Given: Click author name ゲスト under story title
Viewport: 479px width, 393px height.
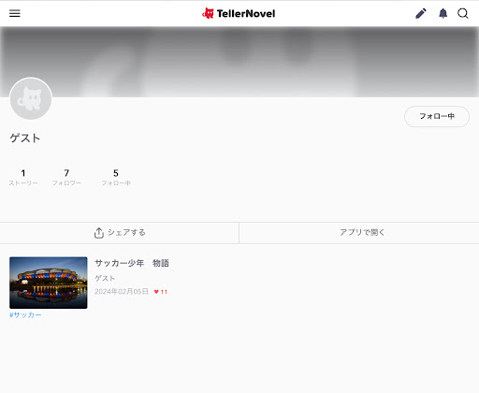Looking at the screenshot, I should coord(105,278).
